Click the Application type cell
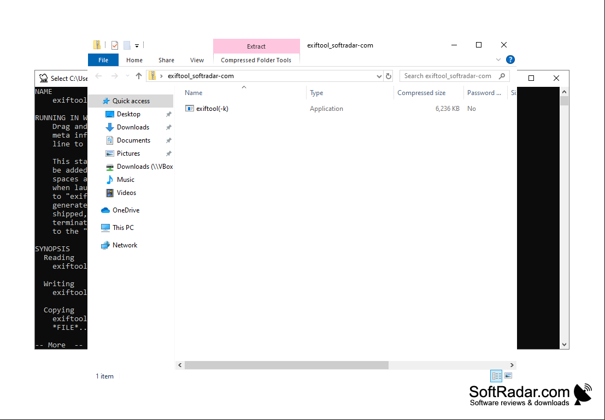The width and height of the screenshot is (605, 420). (326, 109)
